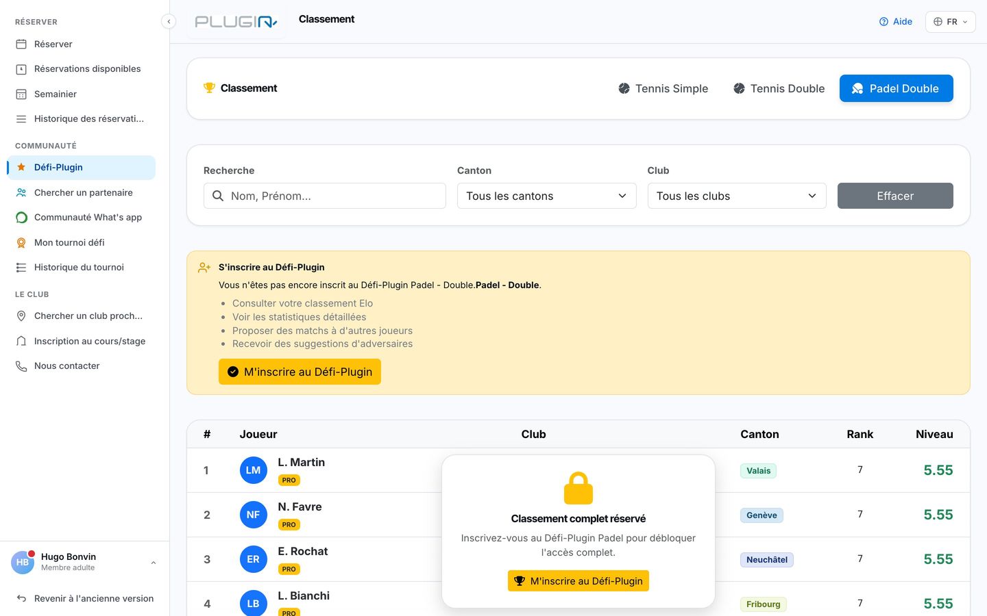Click the Réserver calendar icon in sidebar
Screen dimensions: 987x616
(21, 44)
